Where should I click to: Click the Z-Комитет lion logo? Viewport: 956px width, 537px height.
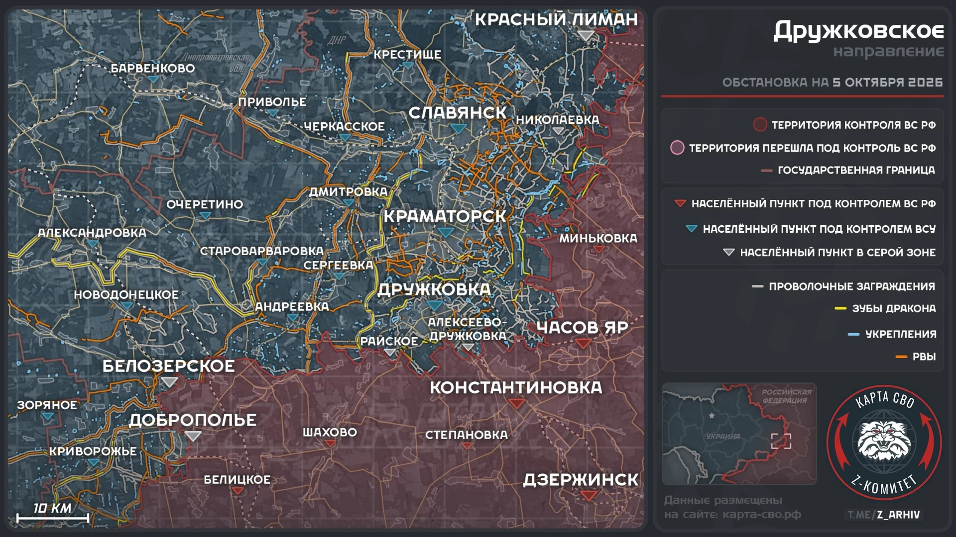click(884, 441)
